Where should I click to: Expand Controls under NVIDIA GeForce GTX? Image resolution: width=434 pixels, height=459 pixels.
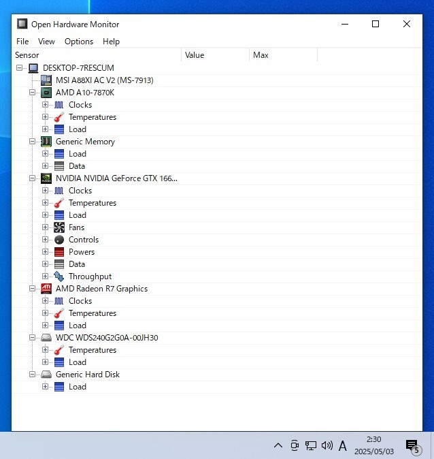(45, 240)
